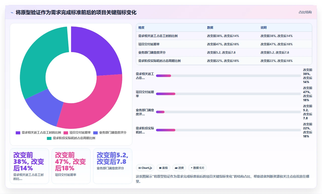Click the chart title heading text

tap(76, 12)
